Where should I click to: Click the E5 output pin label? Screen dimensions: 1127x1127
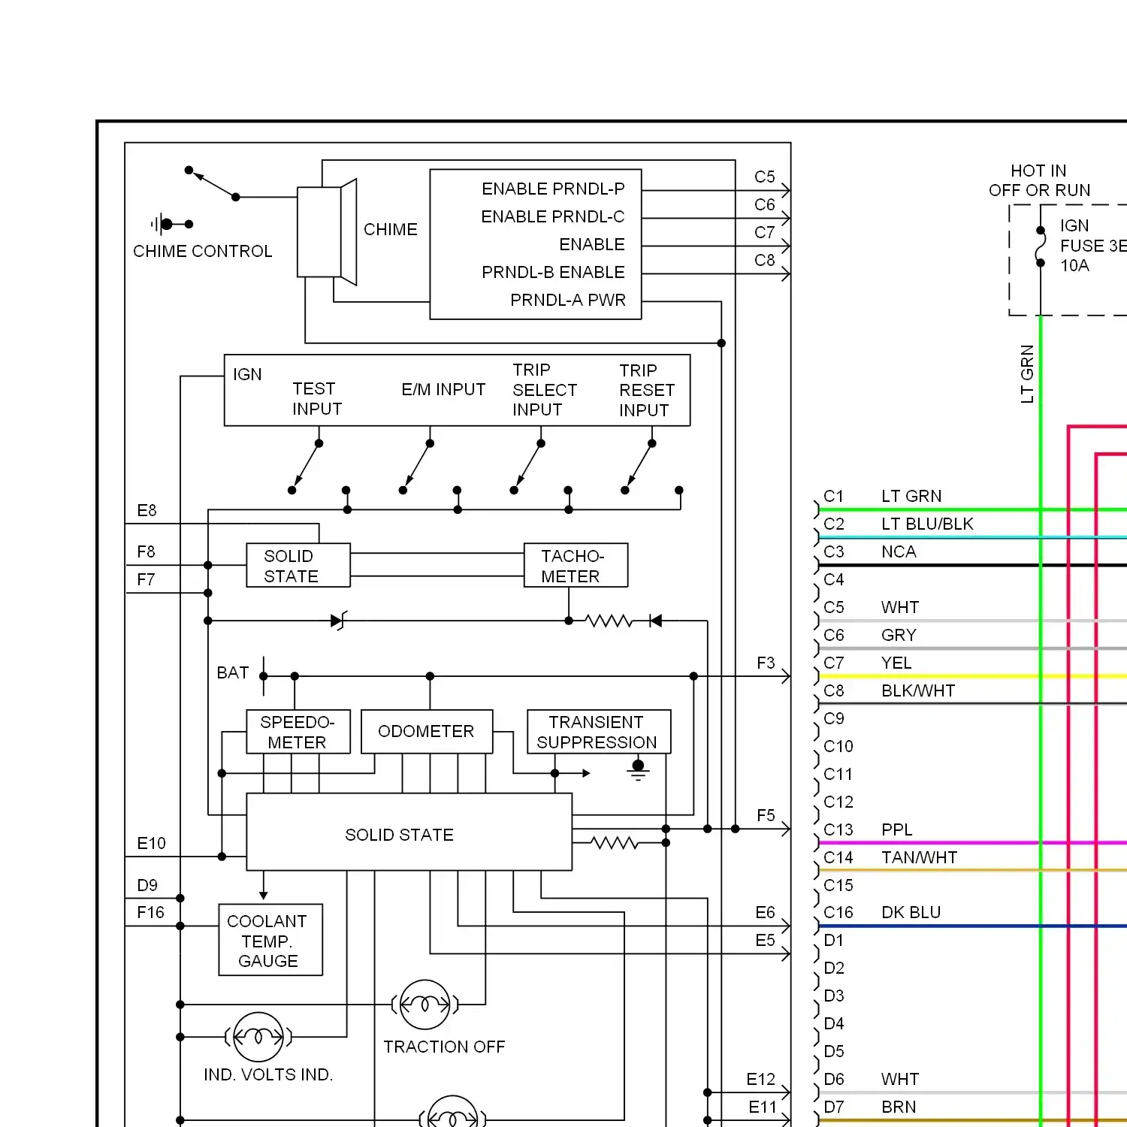pyautogui.click(x=765, y=940)
